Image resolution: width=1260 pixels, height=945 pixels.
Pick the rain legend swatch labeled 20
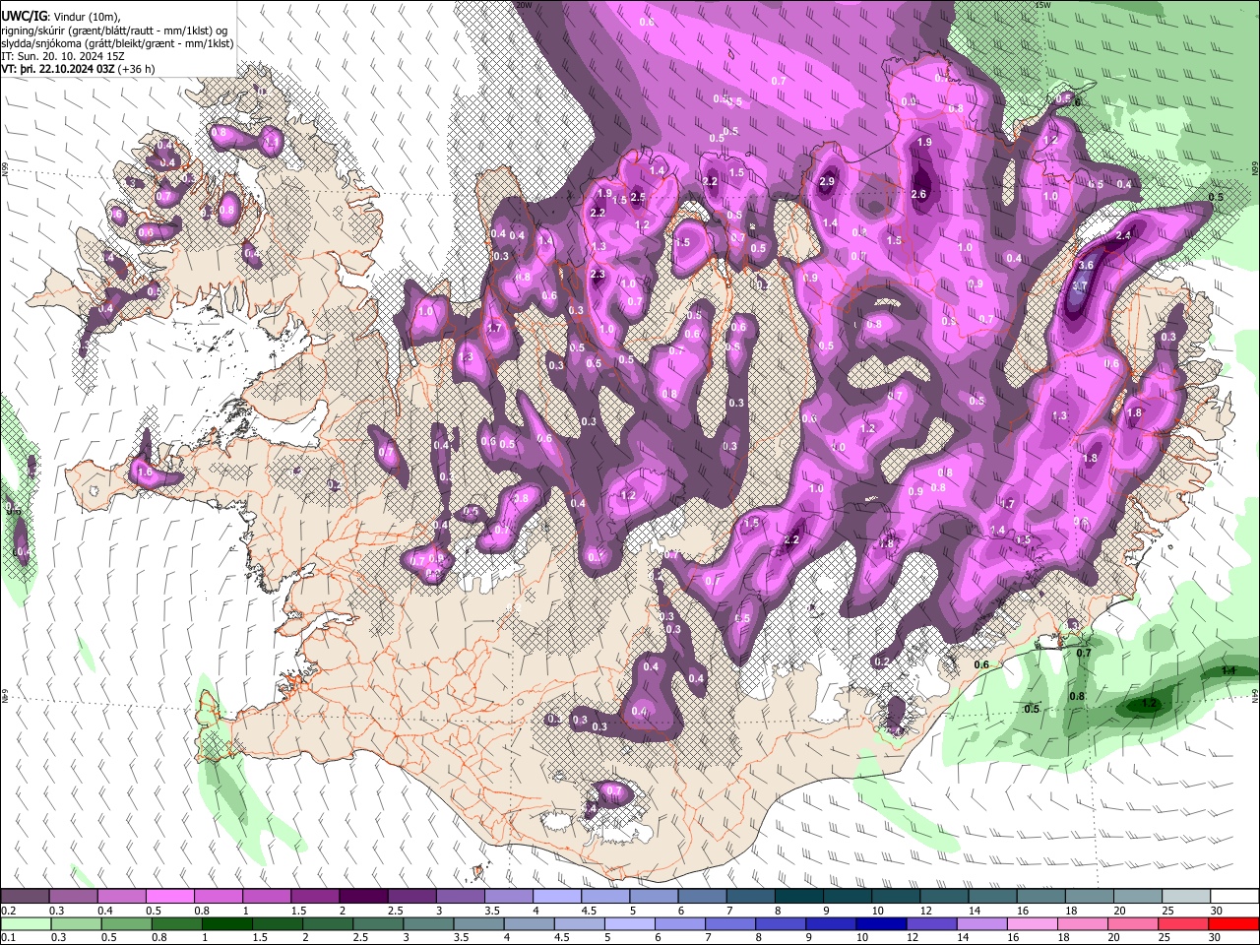(x=1132, y=924)
